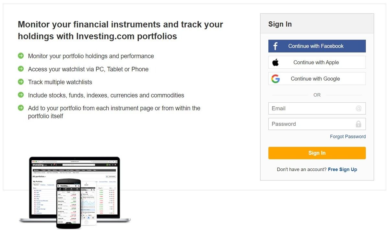Click the Apple logo icon
The height and width of the screenshot is (230, 389).
[x=276, y=62]
